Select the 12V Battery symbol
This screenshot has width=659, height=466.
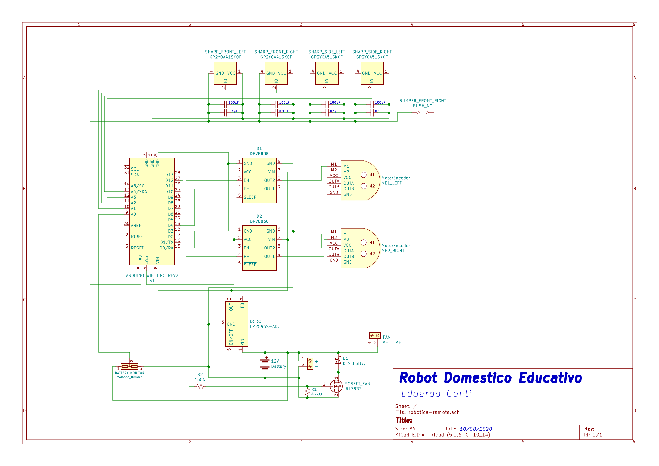[x=265, y=364]
